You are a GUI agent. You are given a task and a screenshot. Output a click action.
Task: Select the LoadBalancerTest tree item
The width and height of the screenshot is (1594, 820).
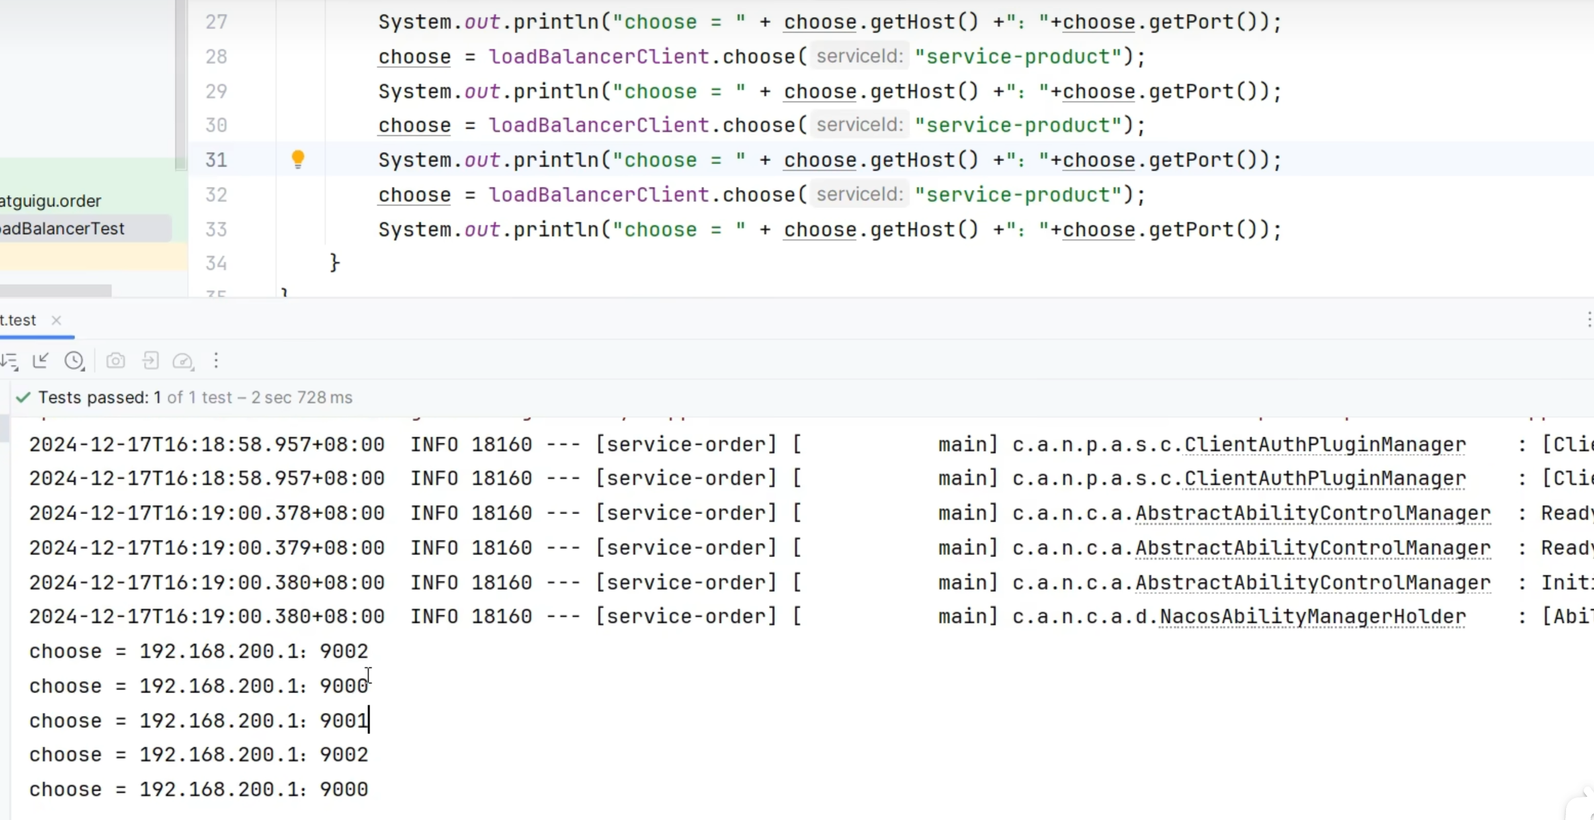[x=63, y=229]
